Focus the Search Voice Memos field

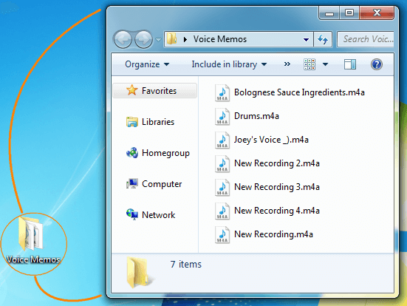point(366,39)
